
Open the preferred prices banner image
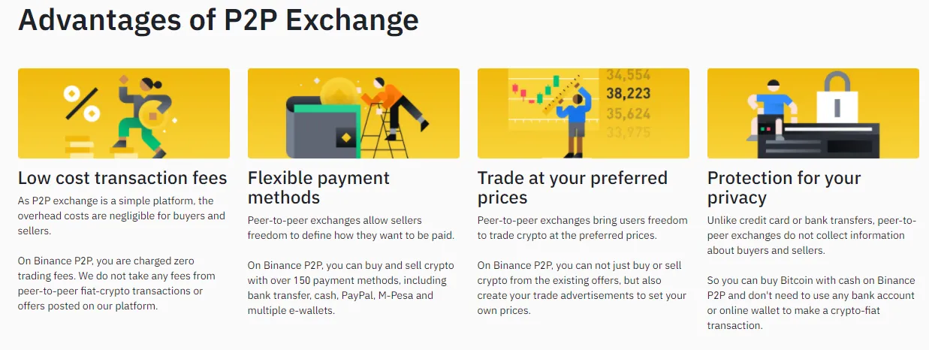pyautogui.click(x=584, y=113)
